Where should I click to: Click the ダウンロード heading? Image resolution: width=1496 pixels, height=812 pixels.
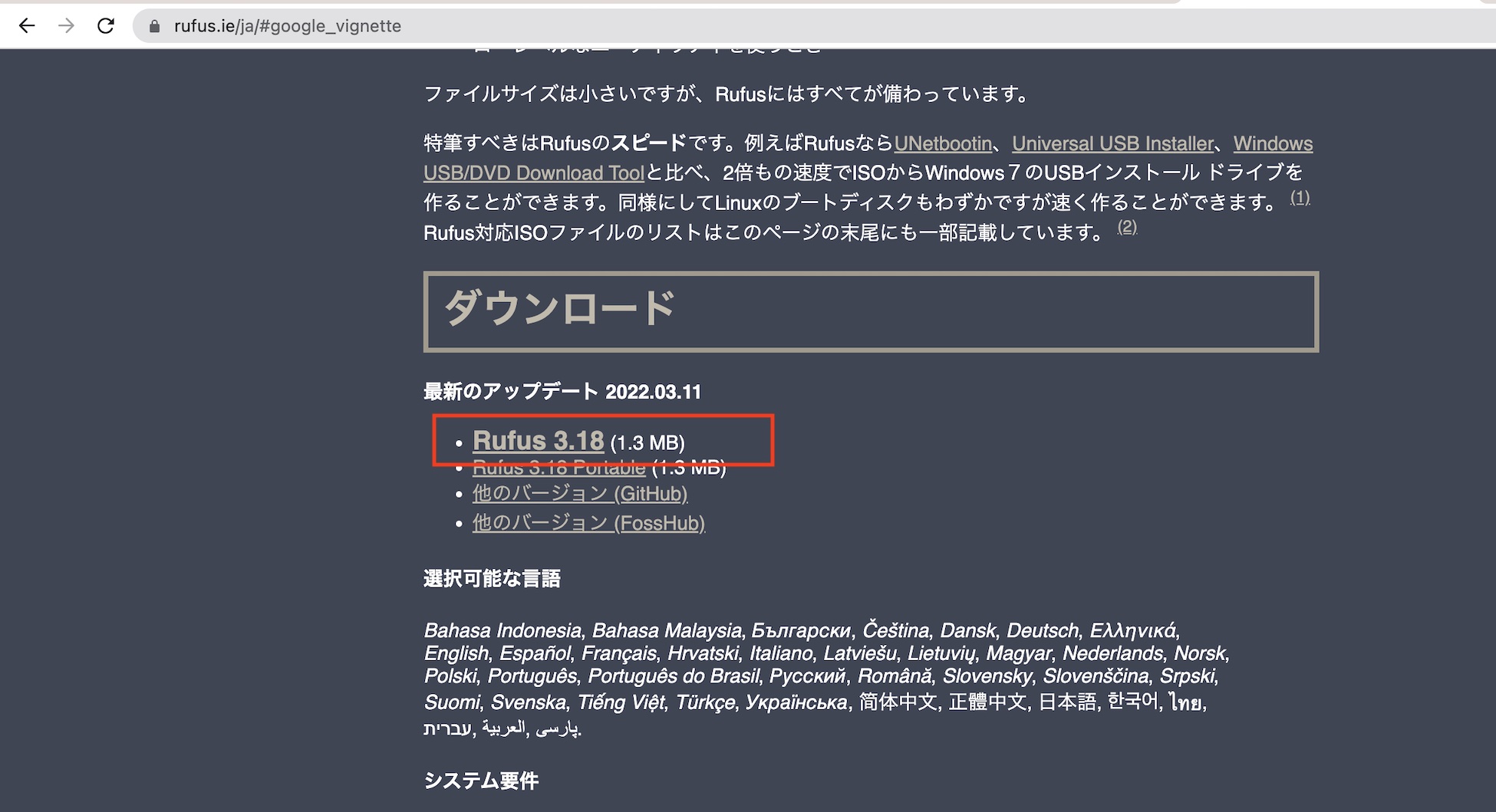[559, 308]
